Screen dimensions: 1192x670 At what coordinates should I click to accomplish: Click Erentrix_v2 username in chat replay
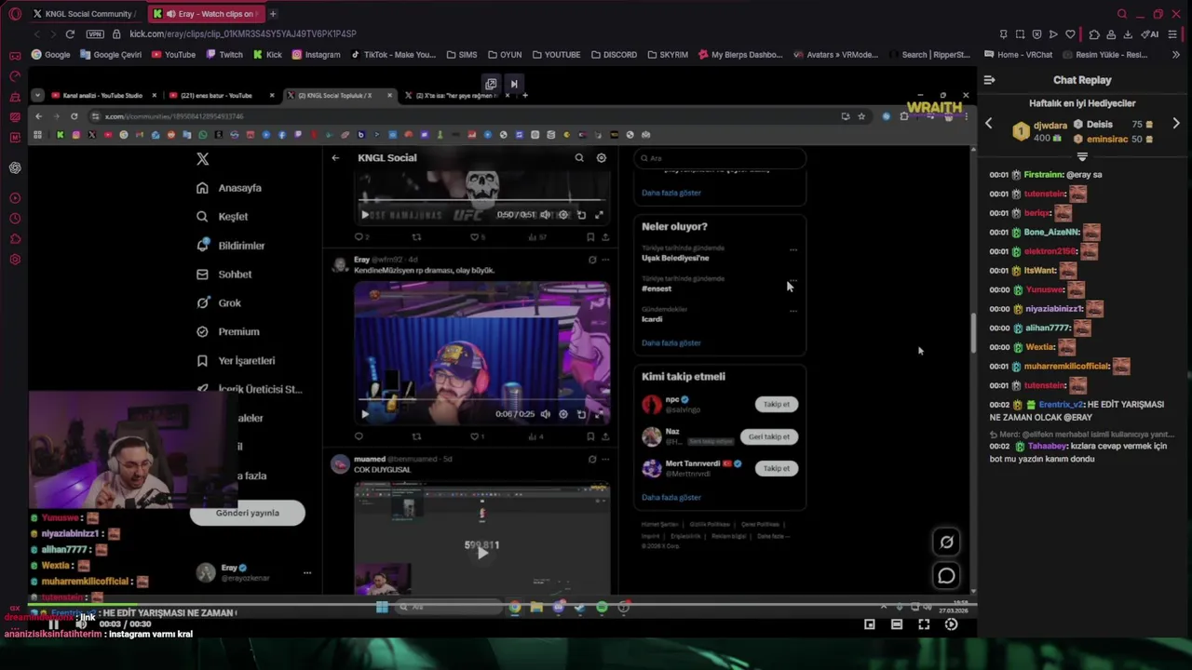(x=1061, y=405)
